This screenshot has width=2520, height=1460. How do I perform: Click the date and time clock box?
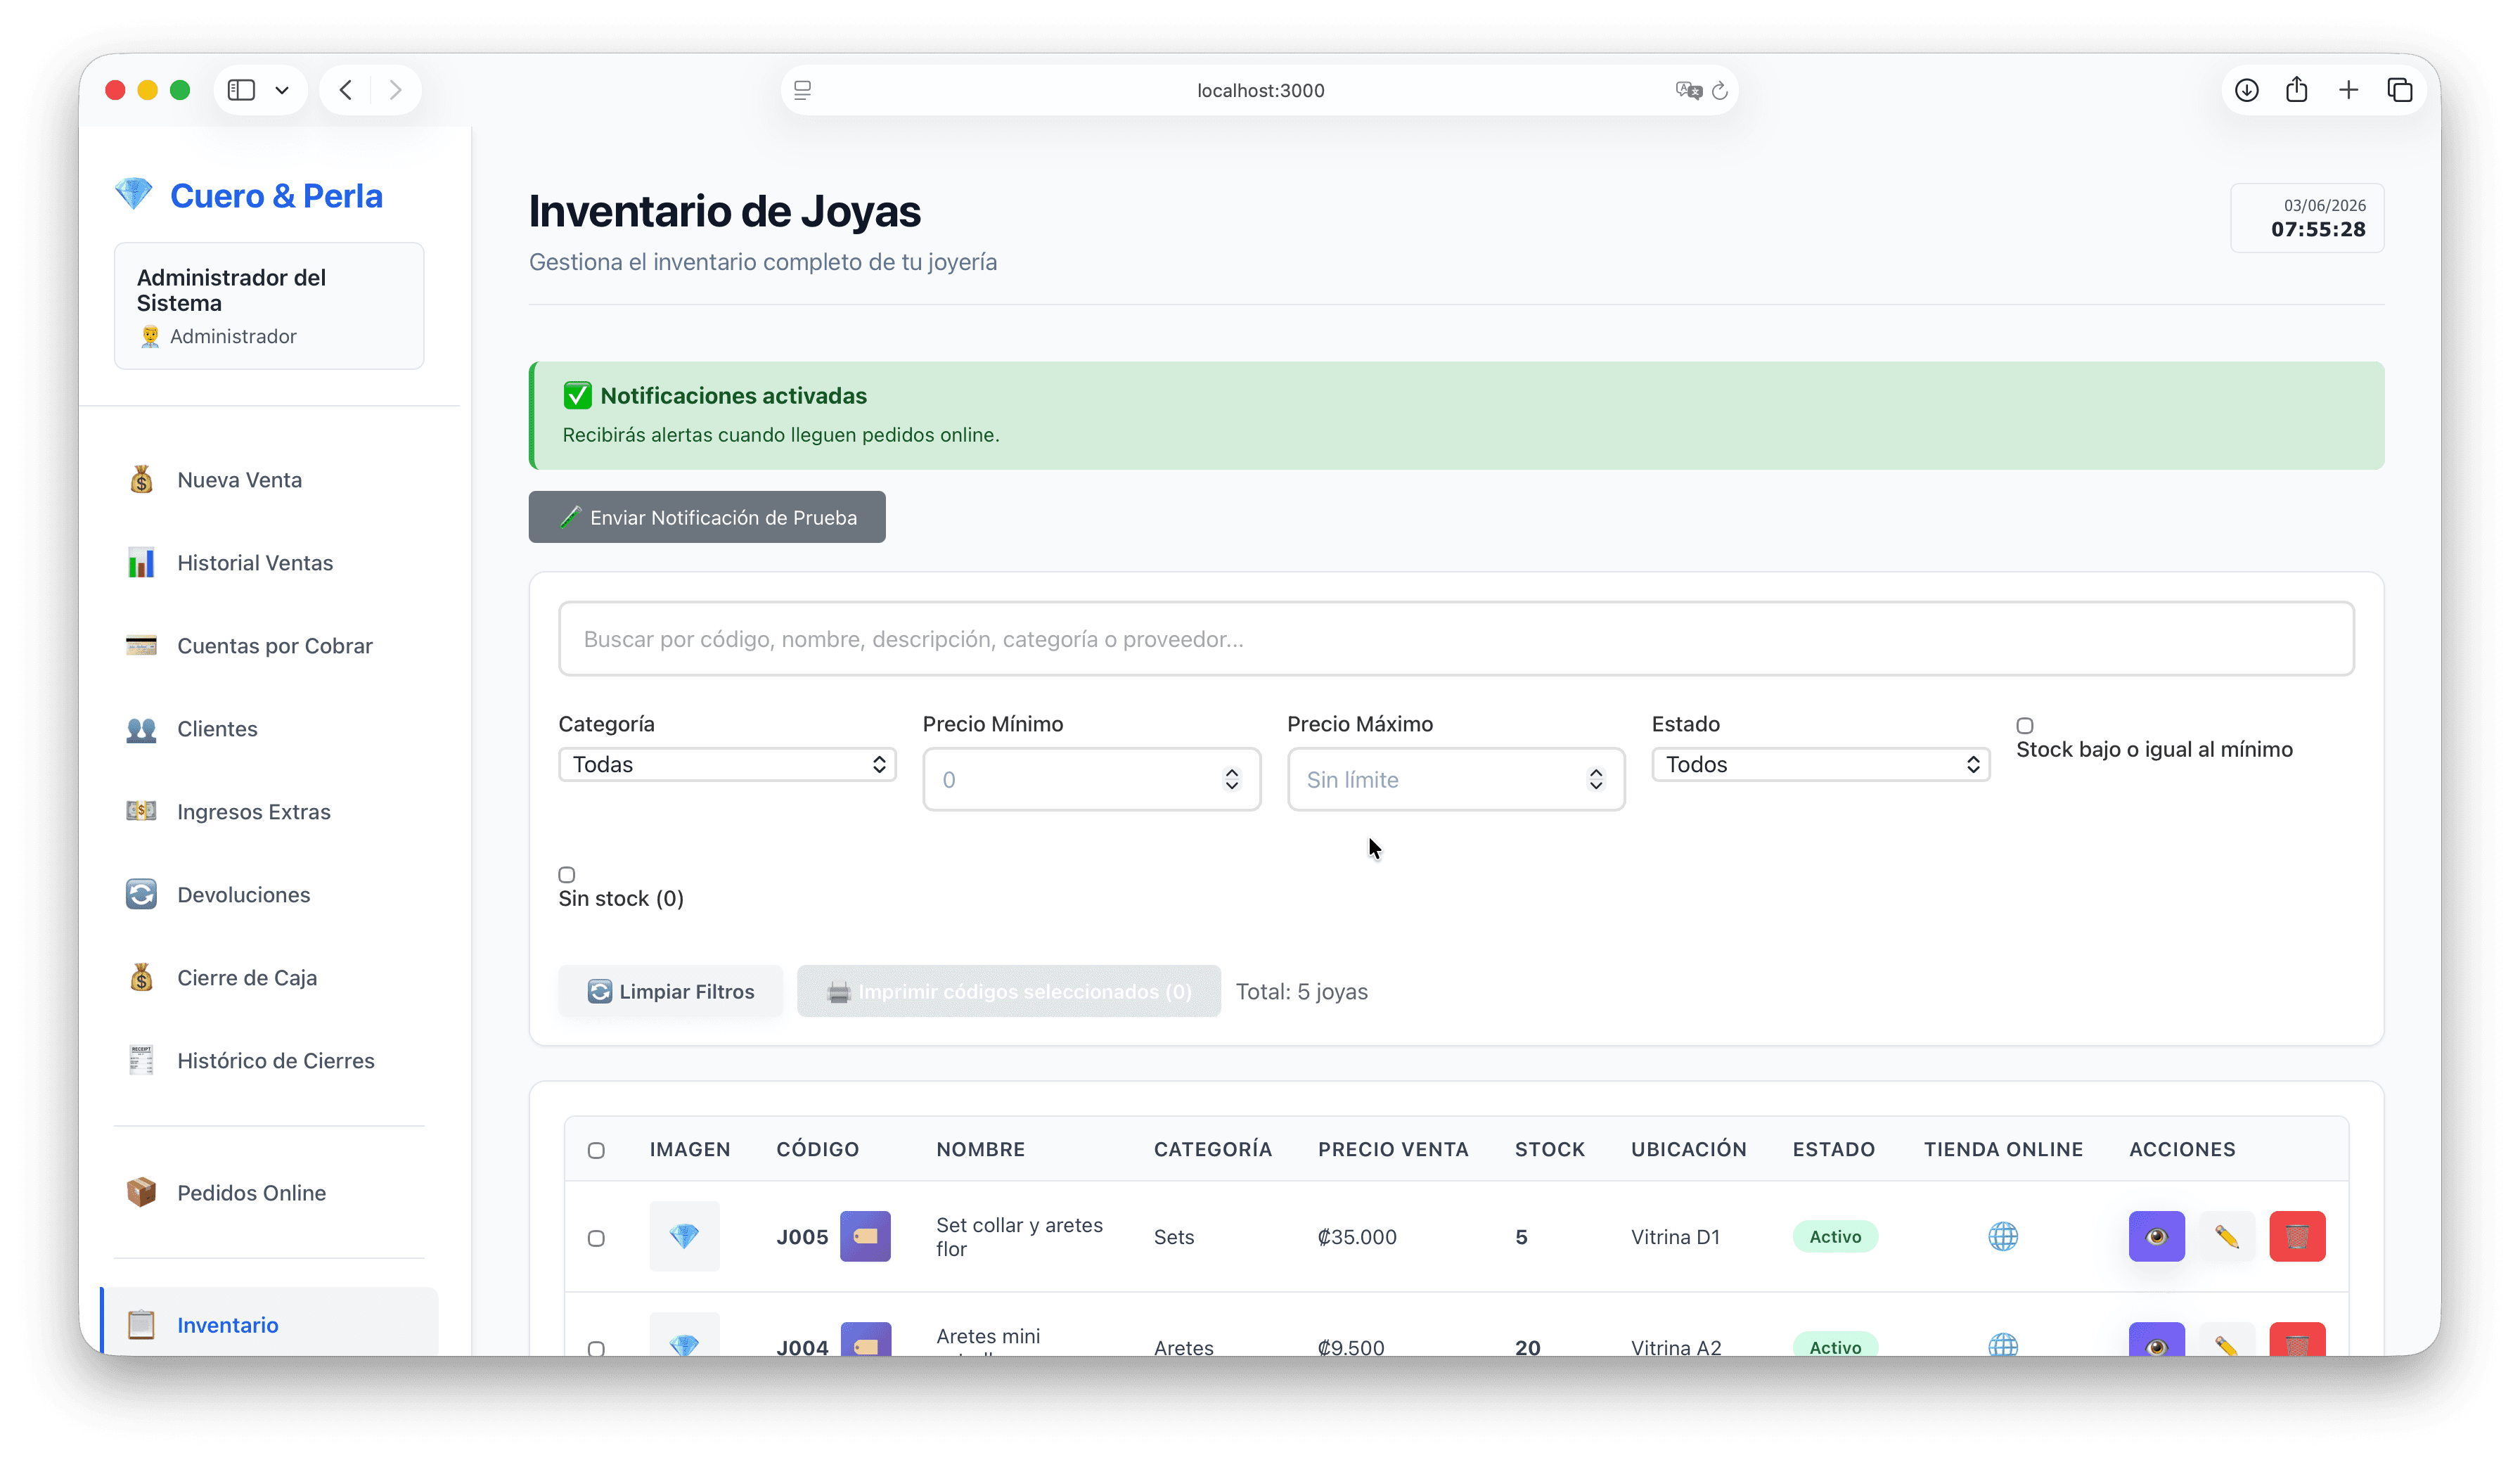pyautogui.click(x=2307, y=218)
